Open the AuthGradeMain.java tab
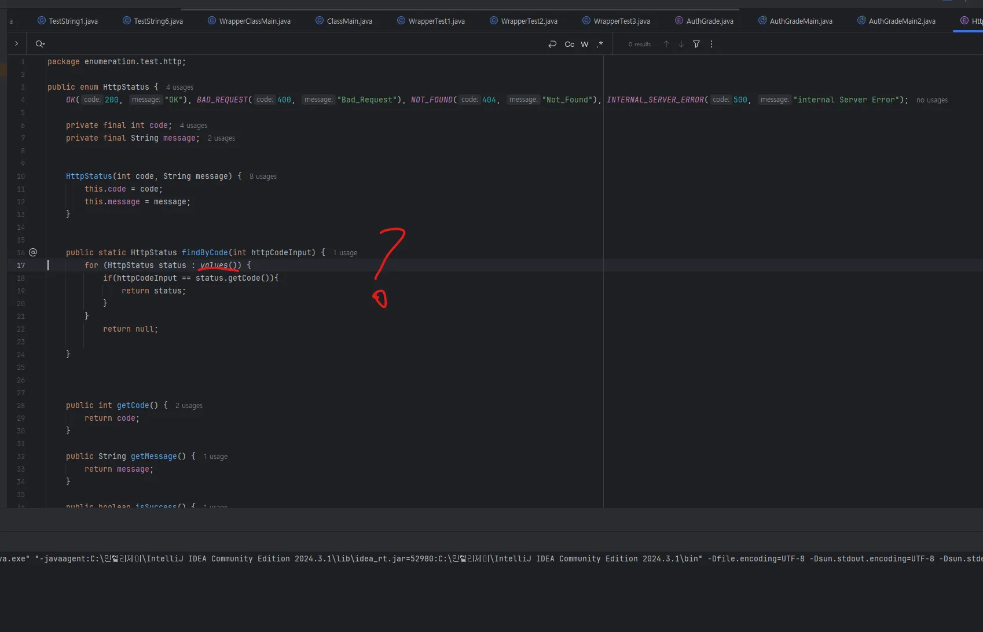 coord(795,21)
